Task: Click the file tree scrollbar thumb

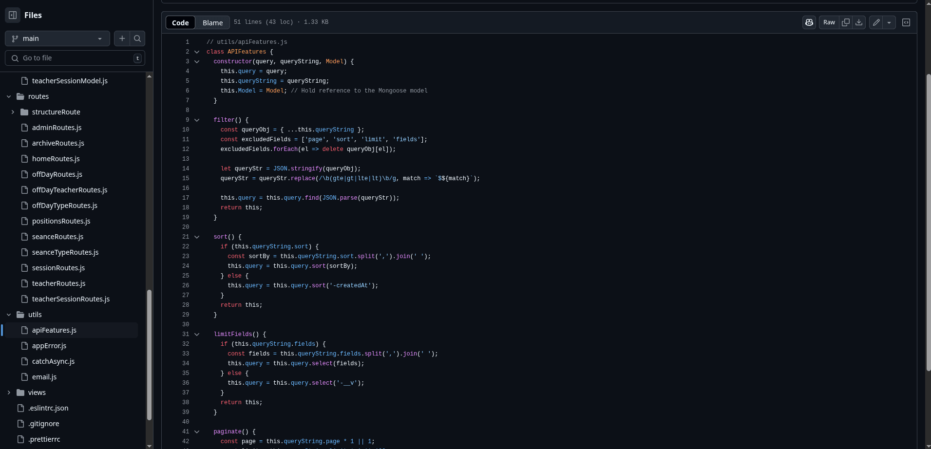Action: pyautogui.click(x=149, y=355)
